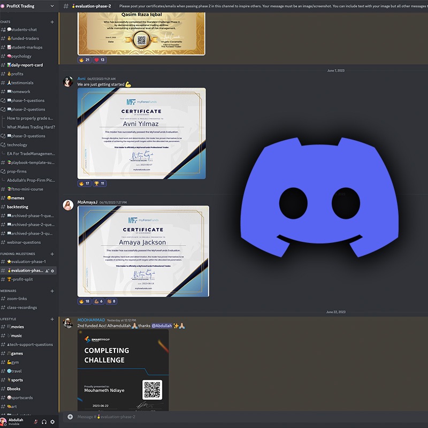This screenshot has width=428, height=428.
Task: Add a channel to FUNDING: MILESTONES category
Action: tap(52, 254)
